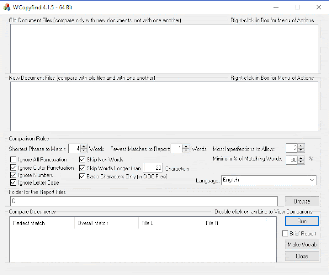Click into the report folder path field

(x=144, y=201)
